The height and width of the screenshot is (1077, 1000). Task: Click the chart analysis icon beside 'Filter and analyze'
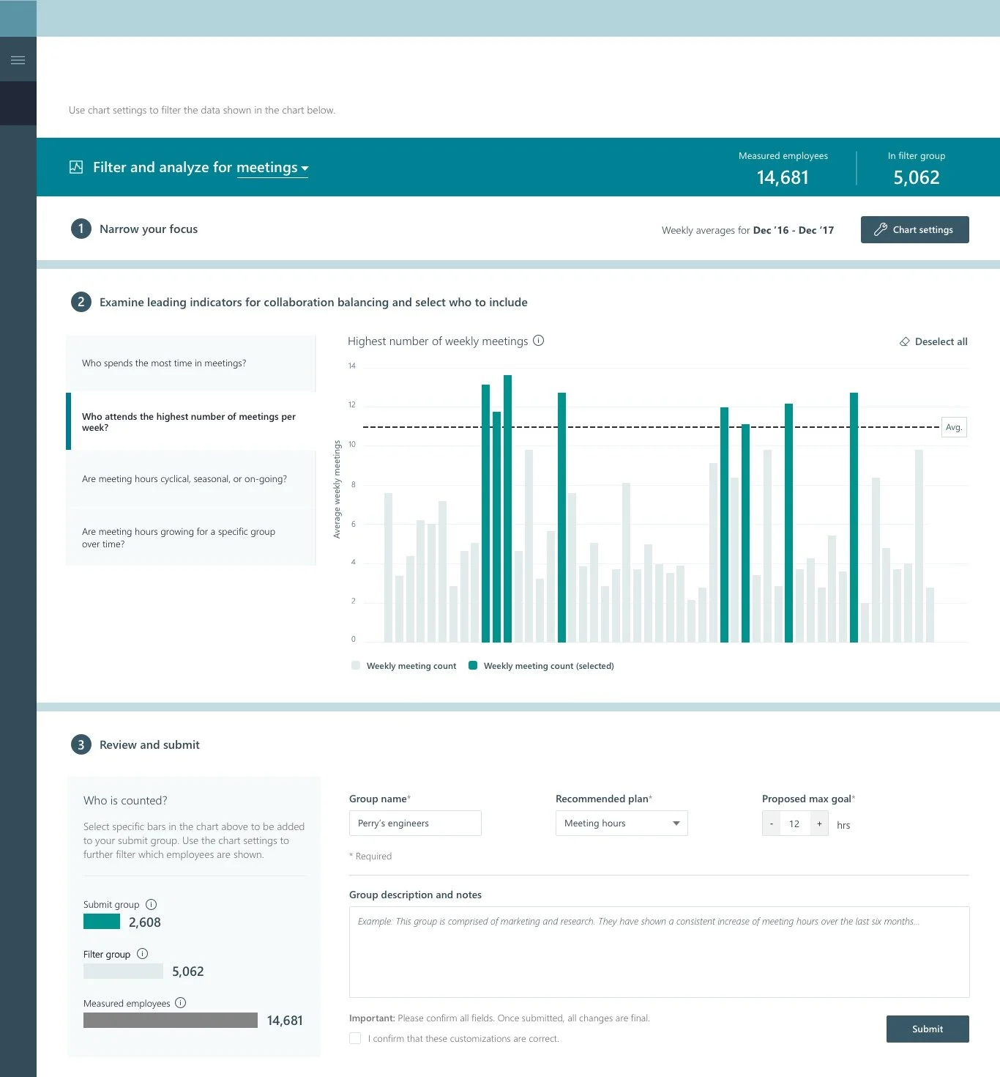point(76,167)
